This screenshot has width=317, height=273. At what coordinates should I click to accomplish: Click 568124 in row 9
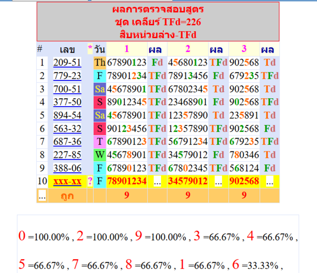tap(244, 168)
